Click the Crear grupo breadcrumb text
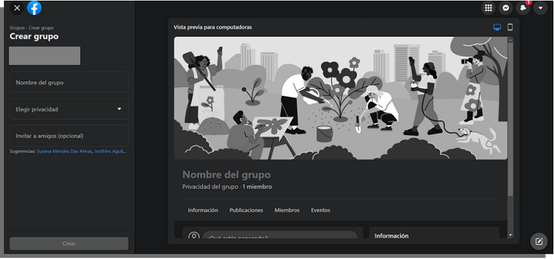 coord(42,28)
